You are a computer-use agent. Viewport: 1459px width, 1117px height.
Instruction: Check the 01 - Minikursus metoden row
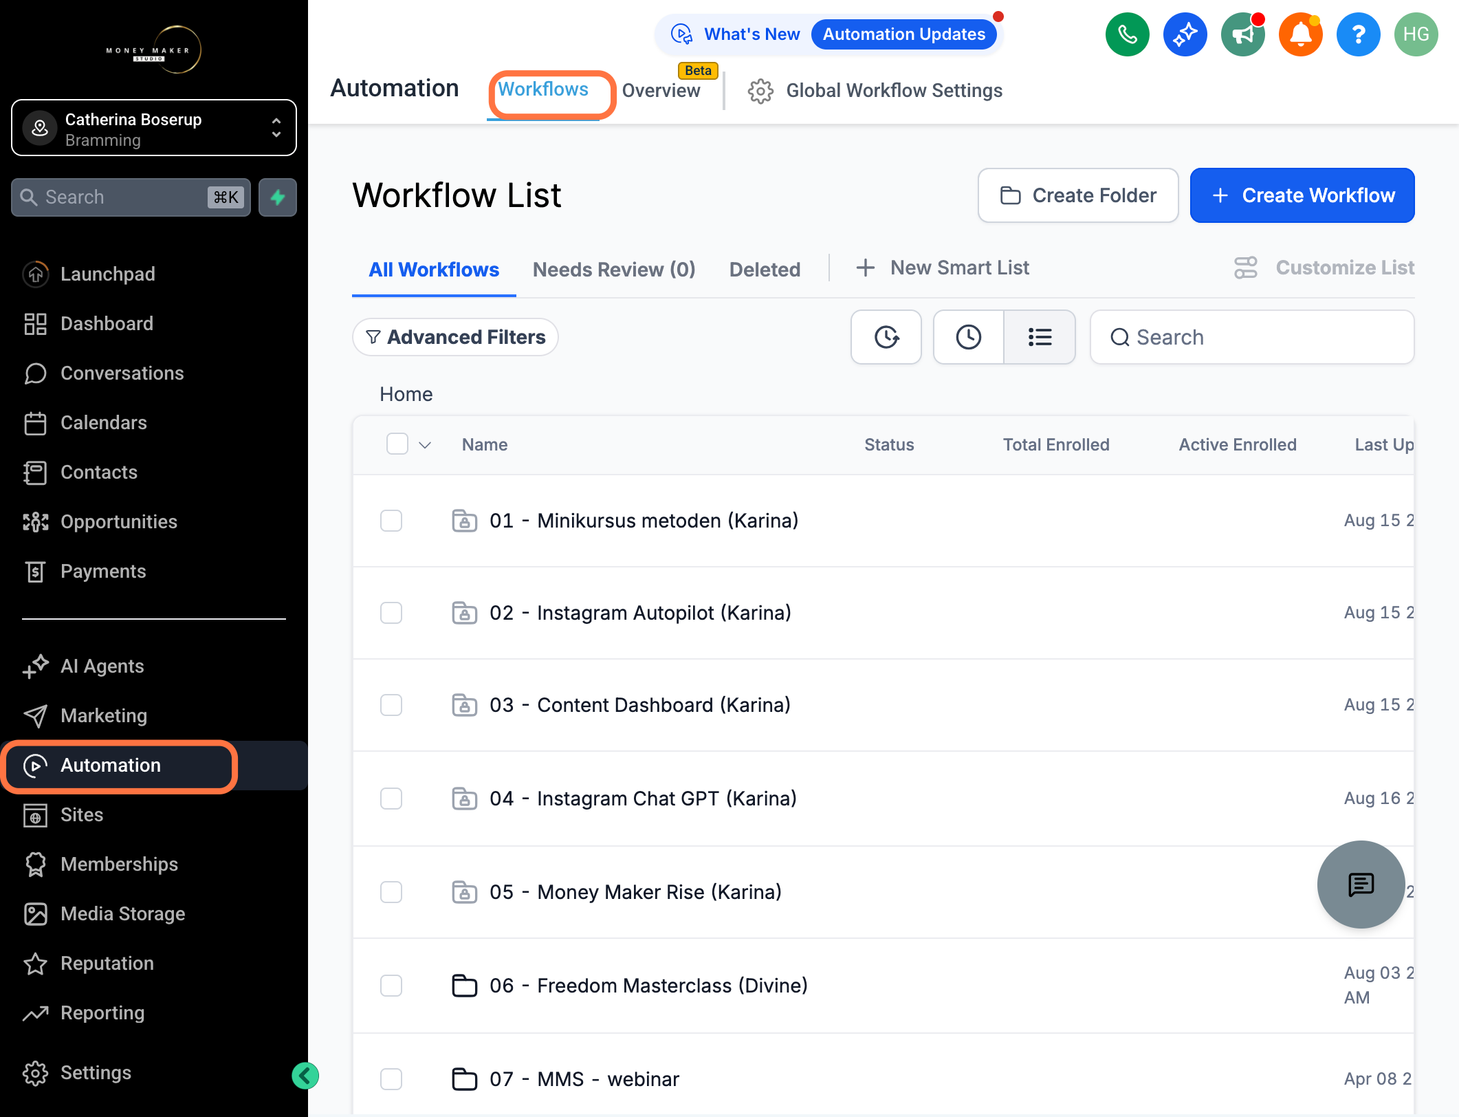pos(391,521)
